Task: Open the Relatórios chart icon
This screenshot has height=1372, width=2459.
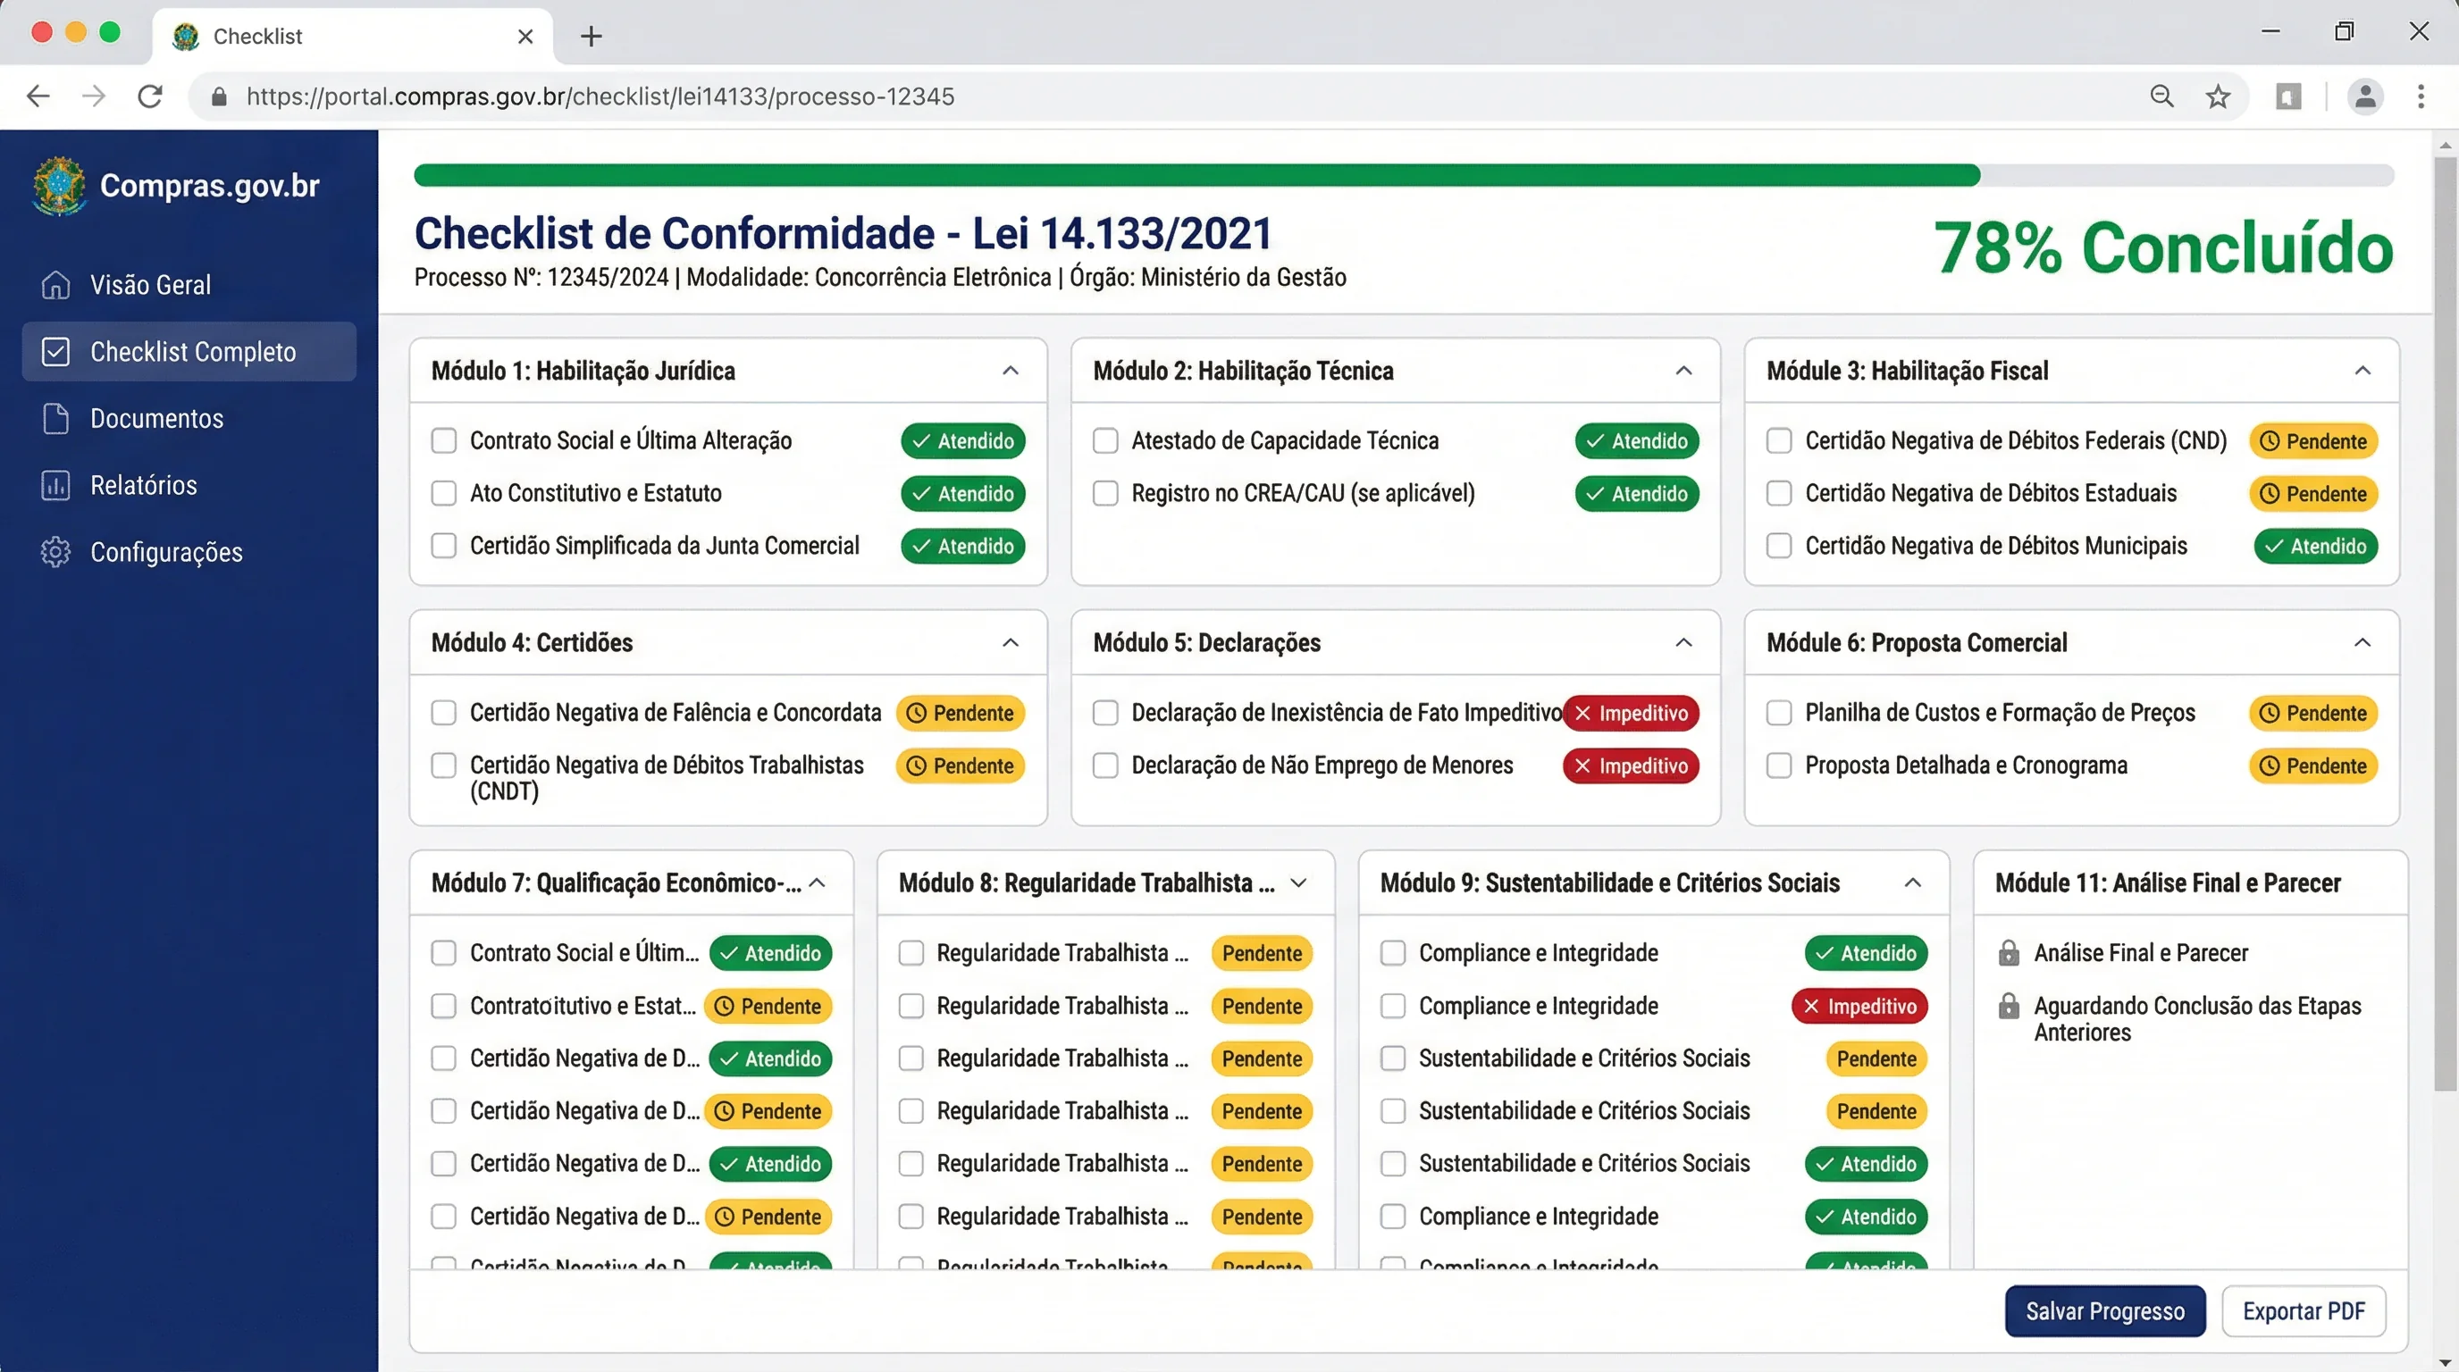Action: click(x=55, y=485)
